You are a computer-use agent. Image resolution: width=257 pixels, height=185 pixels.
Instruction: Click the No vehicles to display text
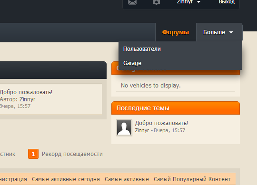(x=151, y=86)
